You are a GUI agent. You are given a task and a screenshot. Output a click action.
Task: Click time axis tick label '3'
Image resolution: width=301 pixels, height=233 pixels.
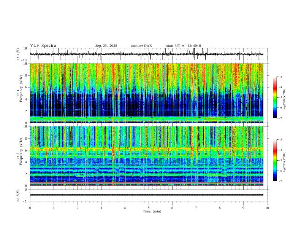tap(101, 208)
